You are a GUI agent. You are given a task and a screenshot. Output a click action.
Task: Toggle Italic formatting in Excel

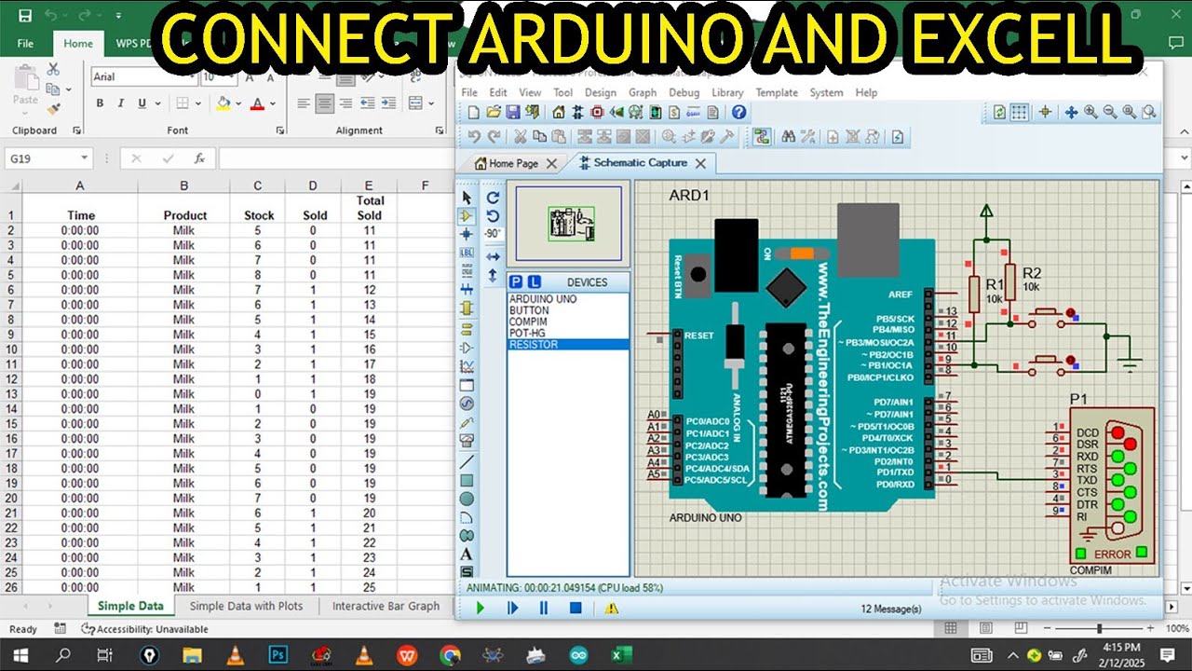[x=121, y=103]
